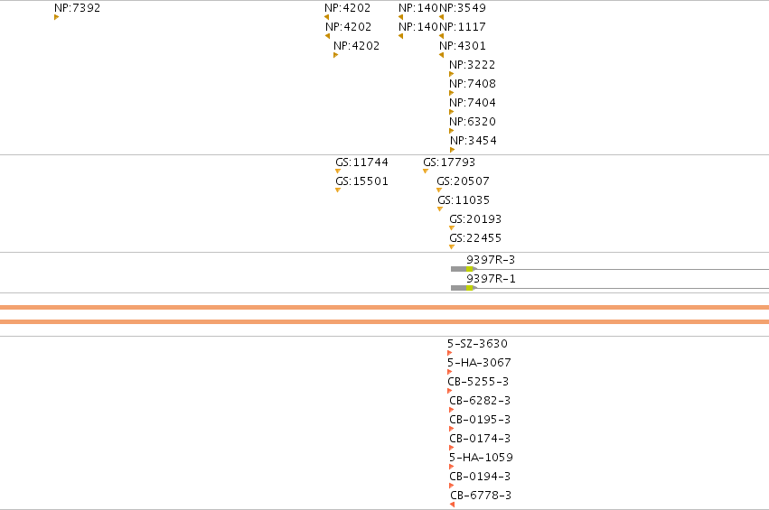The width and height of the screenshot is (769, 510).
Task: Click the 5-HA-3067 feature label
Action: click(479, 363)
